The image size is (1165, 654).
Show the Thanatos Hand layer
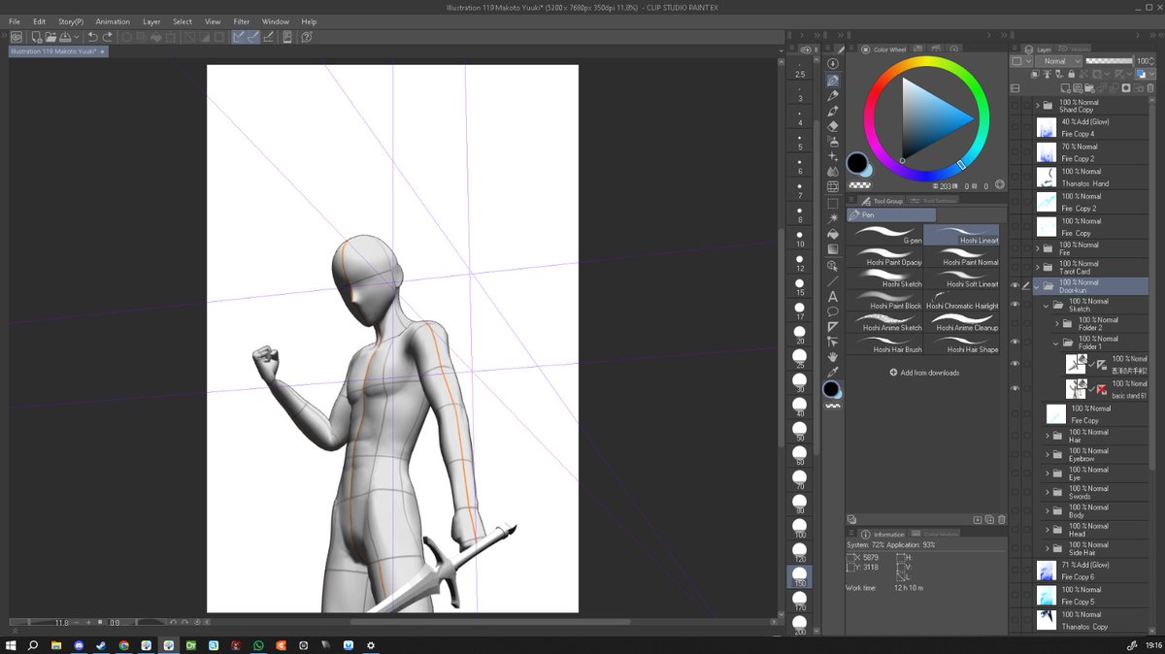[x=1015, y=177]
